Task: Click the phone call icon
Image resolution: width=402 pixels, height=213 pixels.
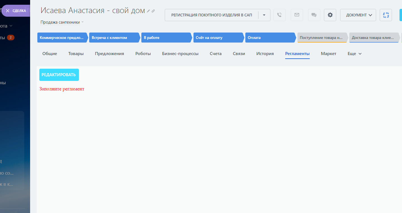Action: [279, 15]
